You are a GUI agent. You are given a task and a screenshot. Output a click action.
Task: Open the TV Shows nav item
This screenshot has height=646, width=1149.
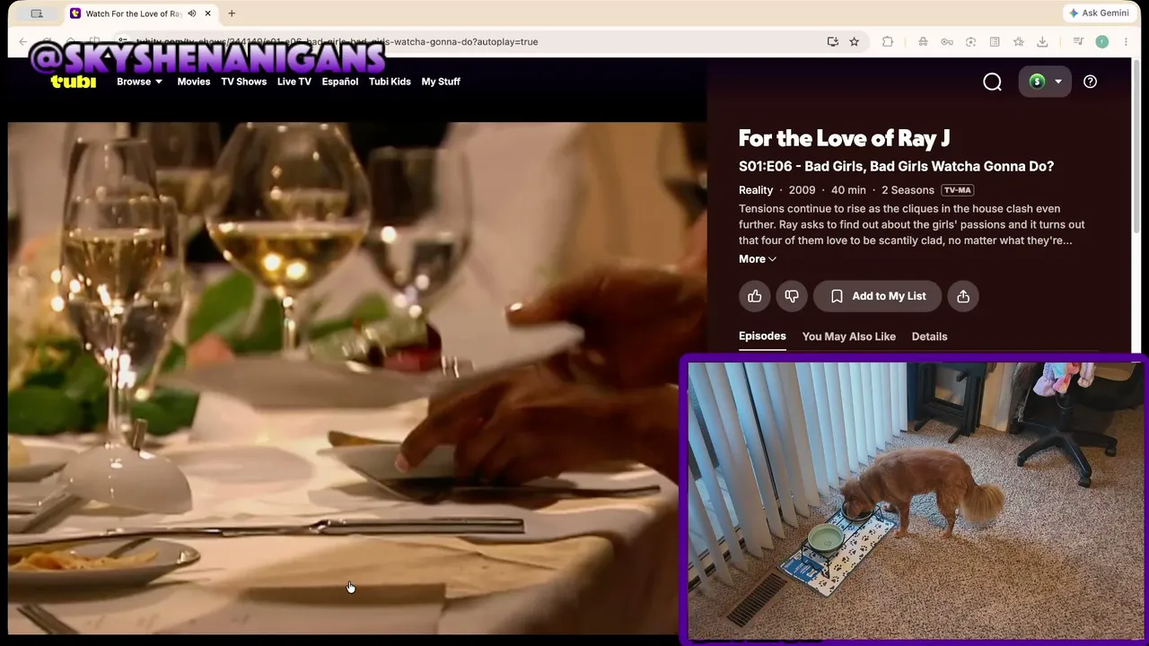pyautogui.click(x=244, y=82)
